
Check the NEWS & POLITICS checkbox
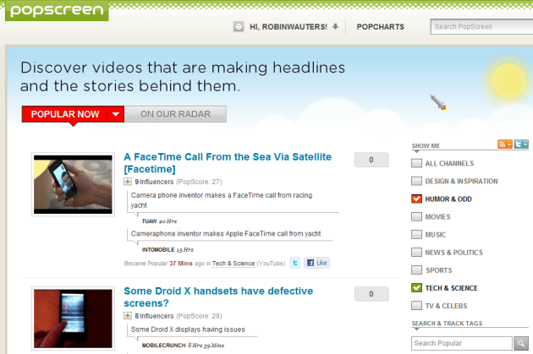tap(416, 252)
